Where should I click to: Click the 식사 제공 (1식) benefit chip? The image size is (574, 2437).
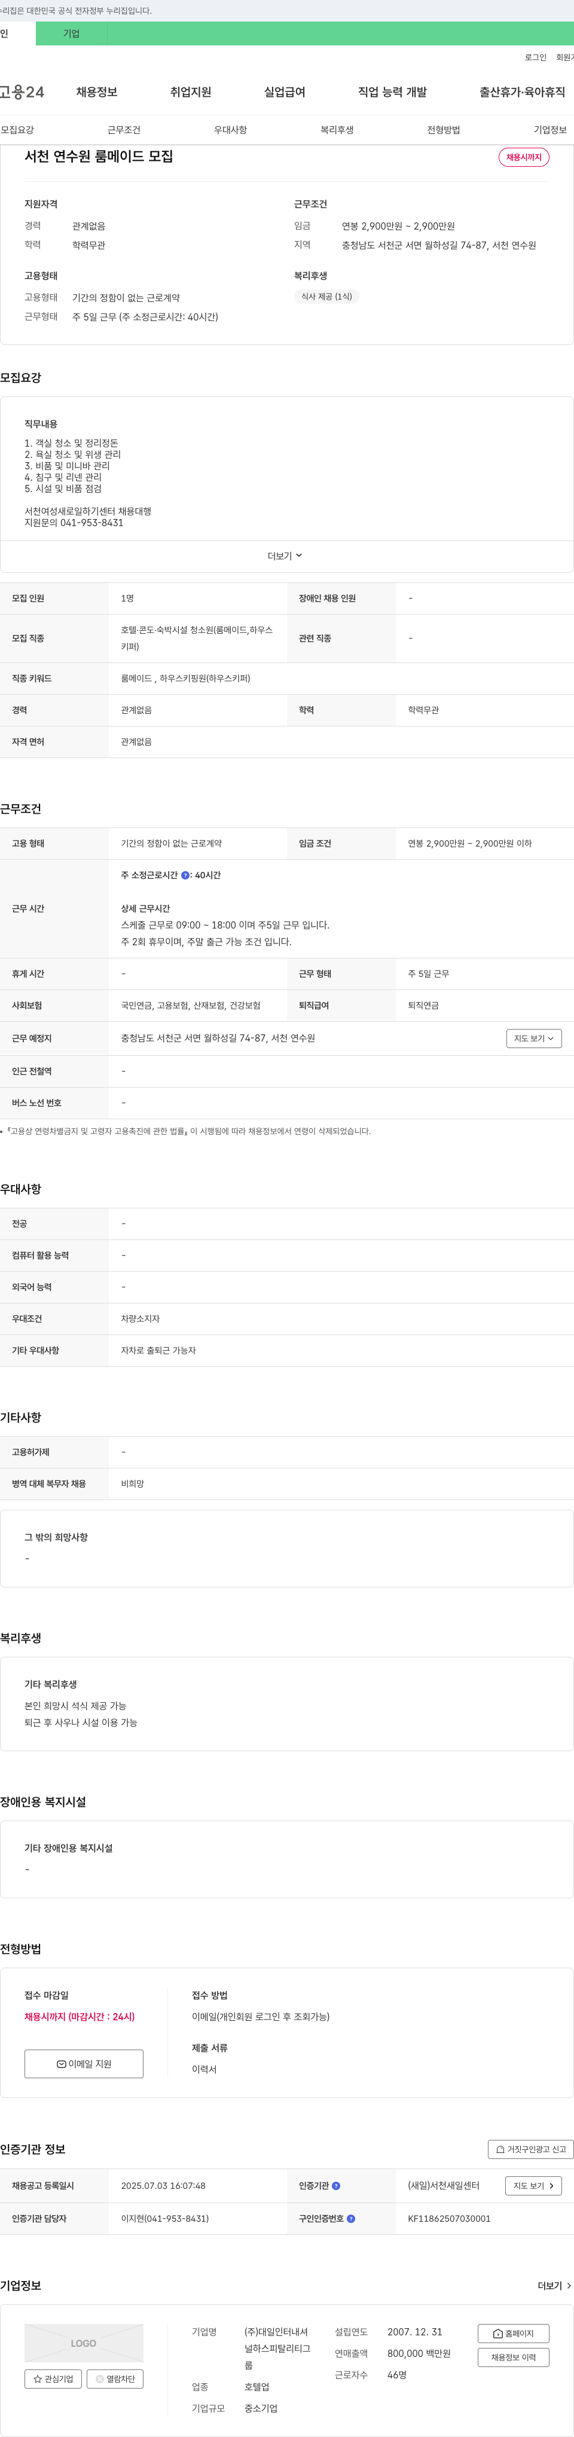click(326, 296)
